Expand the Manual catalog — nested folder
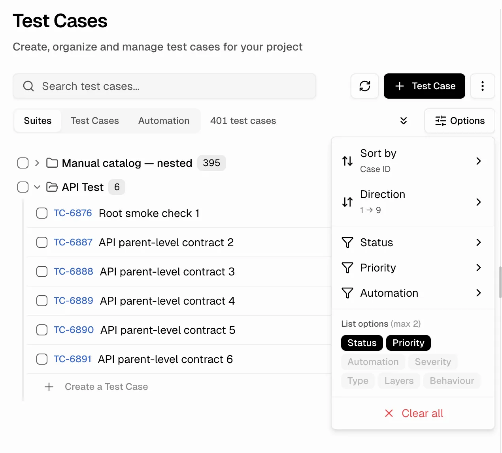This screenshot has width=502, height=453. tap(36, 163)
